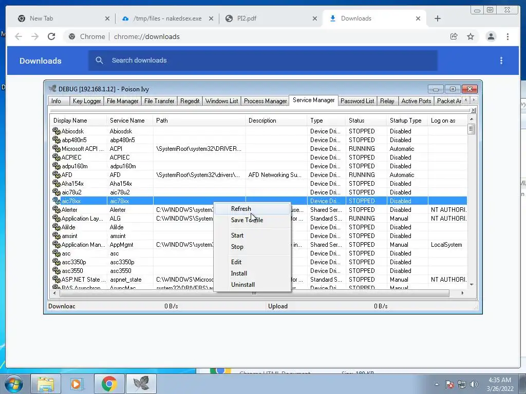The width and height of the screenshot is (526, 394).
Task: Open the Key Logger tab
Action: click(86, 101)
